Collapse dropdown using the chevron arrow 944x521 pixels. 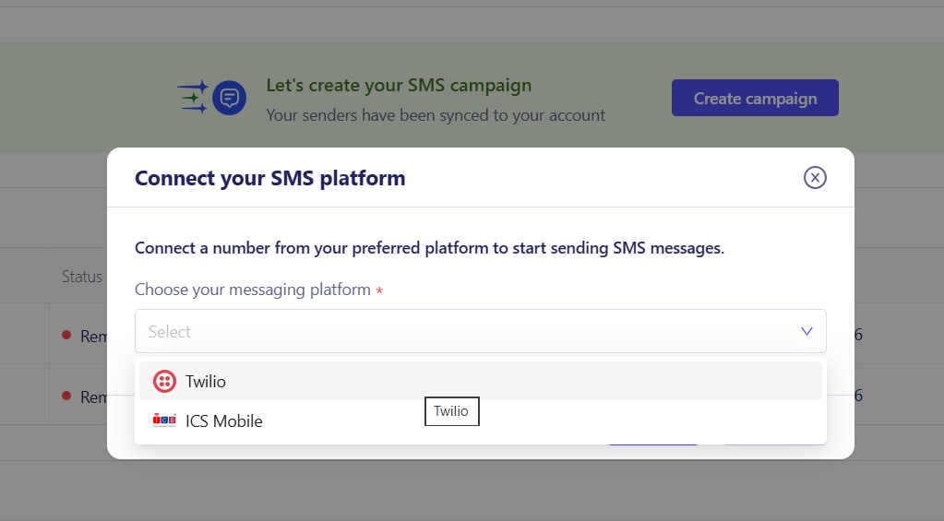[807, 331]
